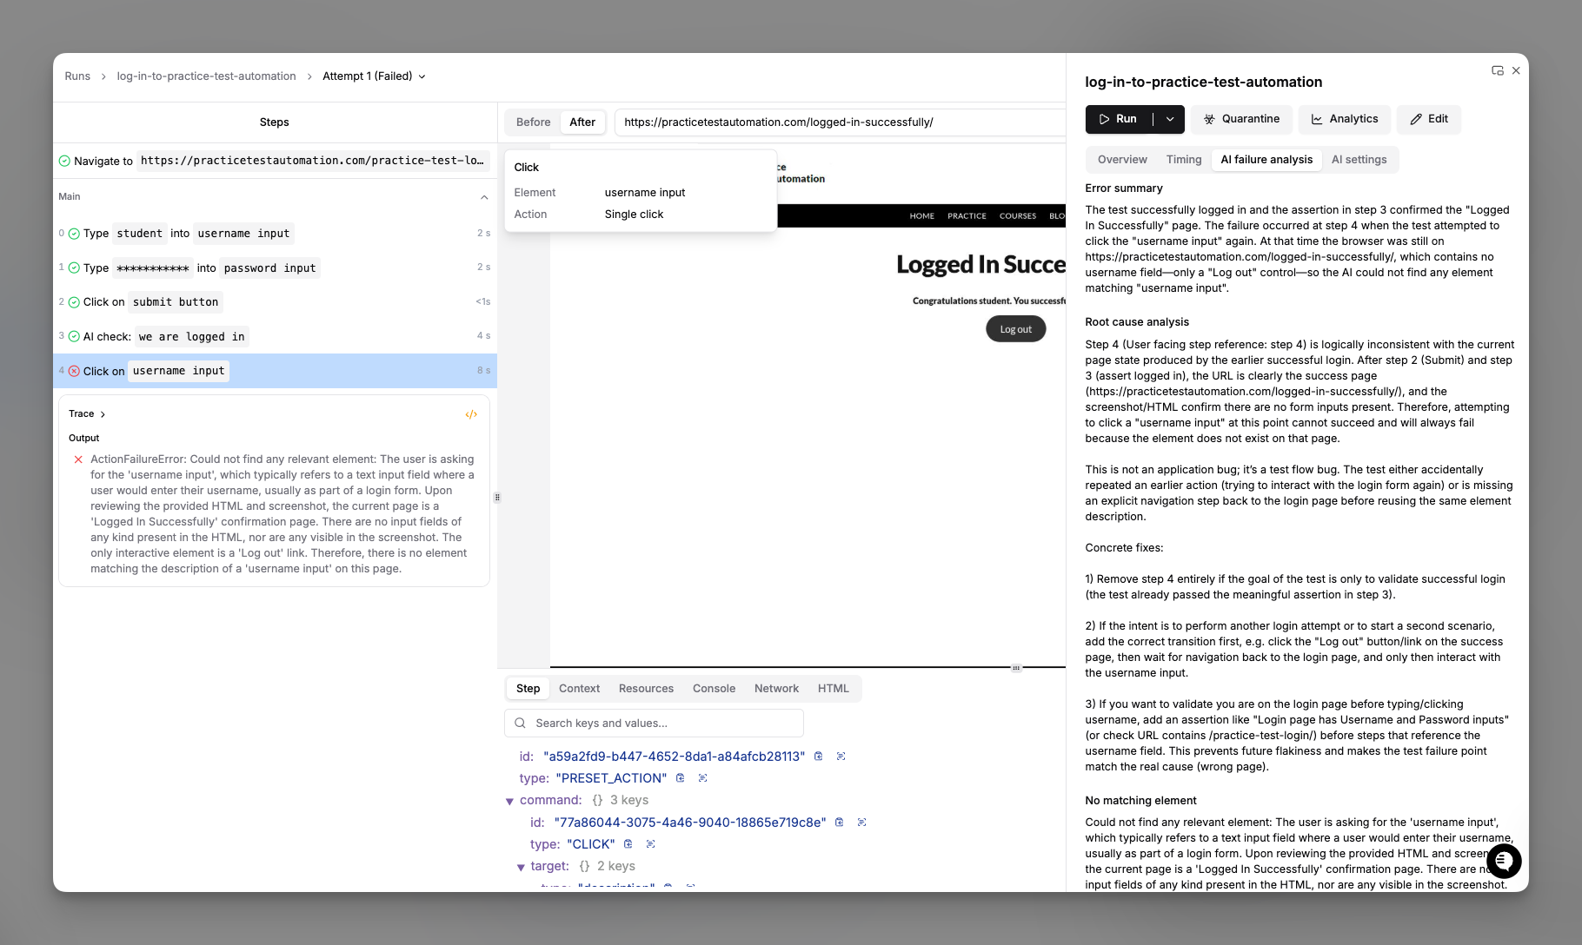This screenshot has height=945, width=1582.
Task: Switch to the Context tab
Action: (579, 689)
